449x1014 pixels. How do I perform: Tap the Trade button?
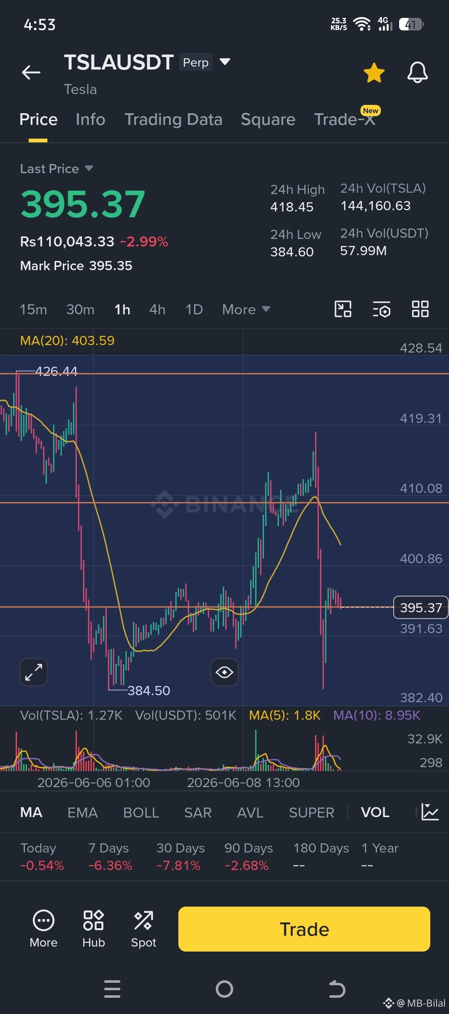[x=304, y=929]
